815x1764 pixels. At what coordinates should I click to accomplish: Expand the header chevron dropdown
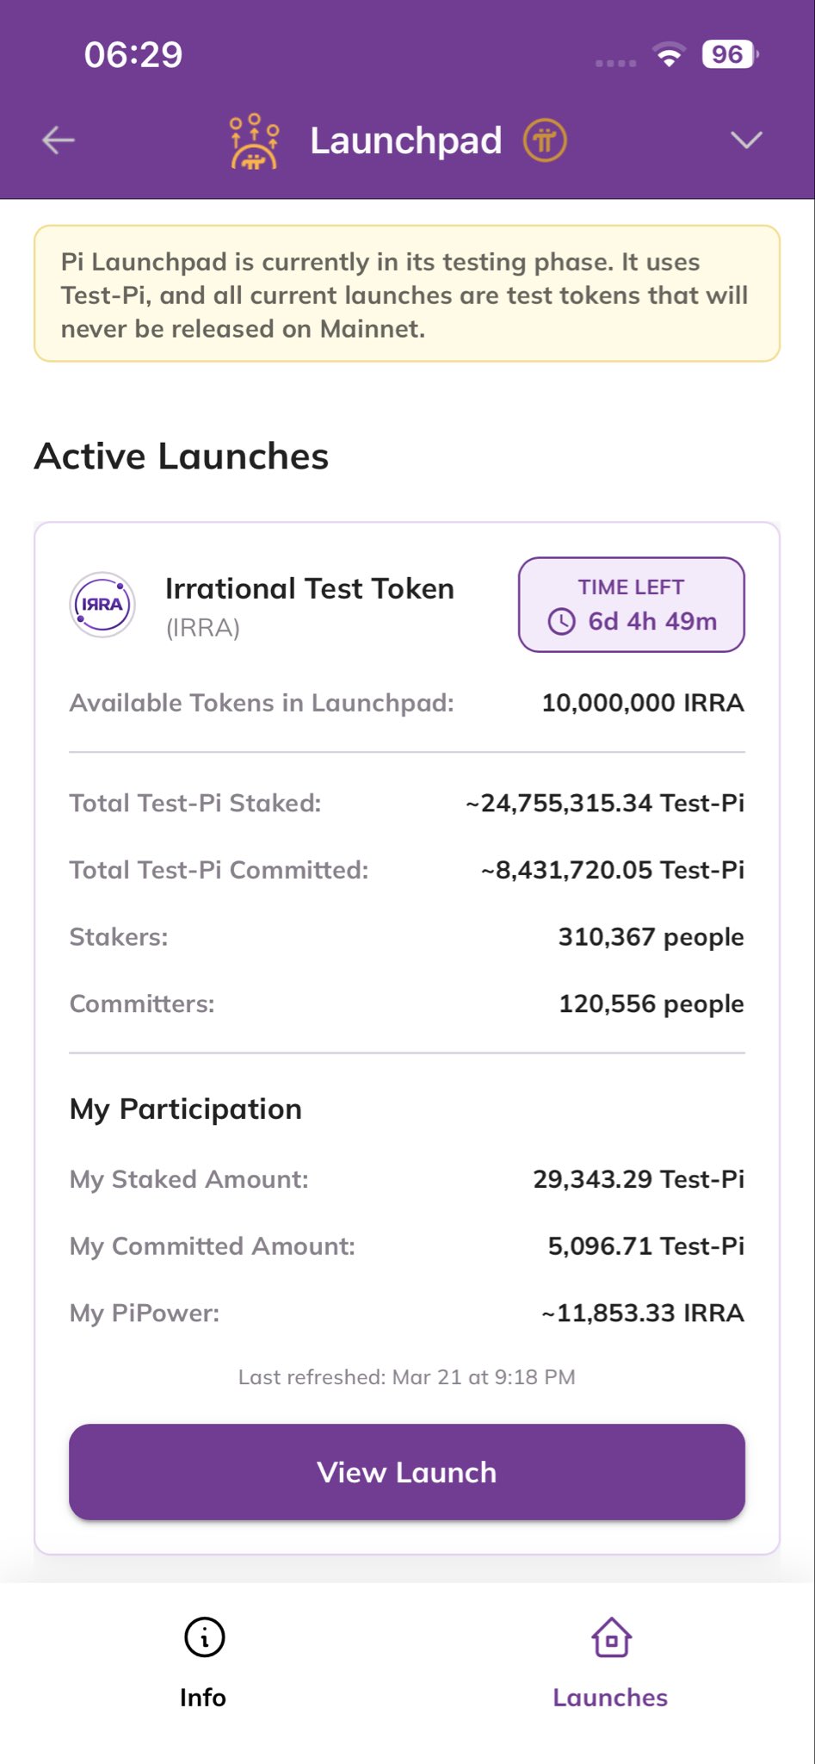click(745, 140)
